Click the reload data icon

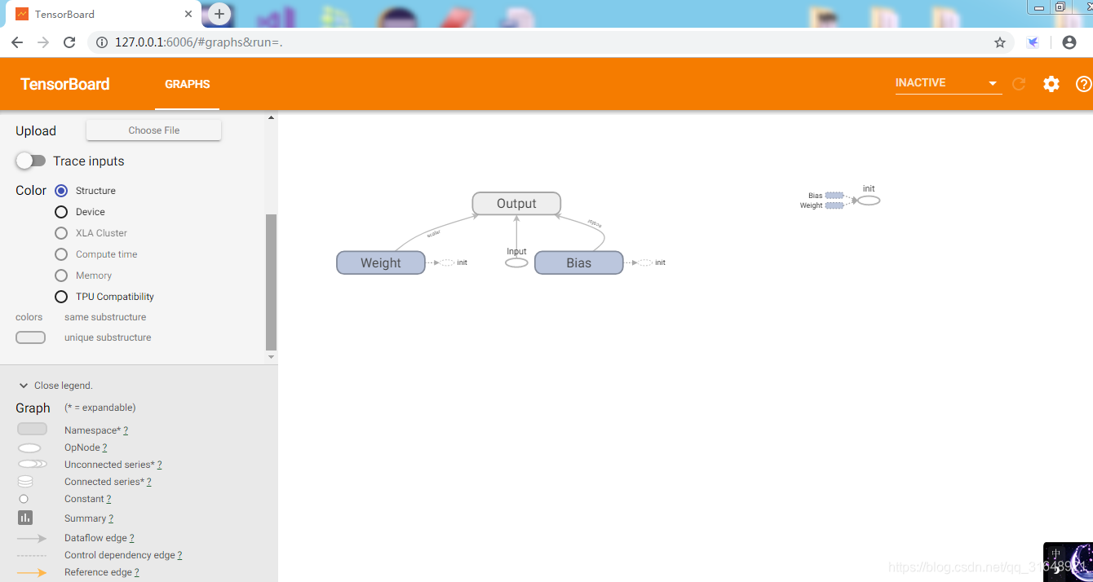pos(1019,83)
